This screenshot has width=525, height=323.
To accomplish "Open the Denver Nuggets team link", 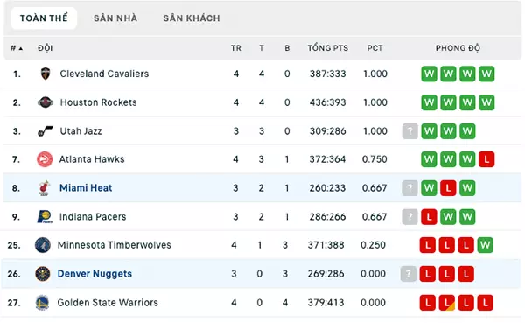I will tap(94, 274).
